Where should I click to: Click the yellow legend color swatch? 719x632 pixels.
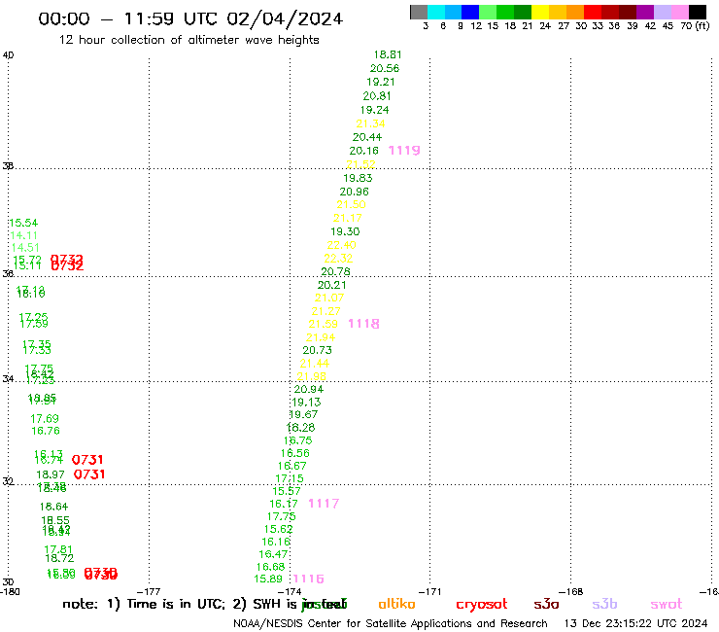[540, 12]
